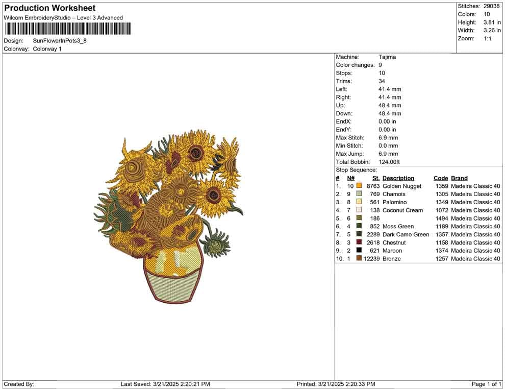The image size is (505, 389).
Task: Click the Maroon color swatch
Action: [x=359, y=250]
